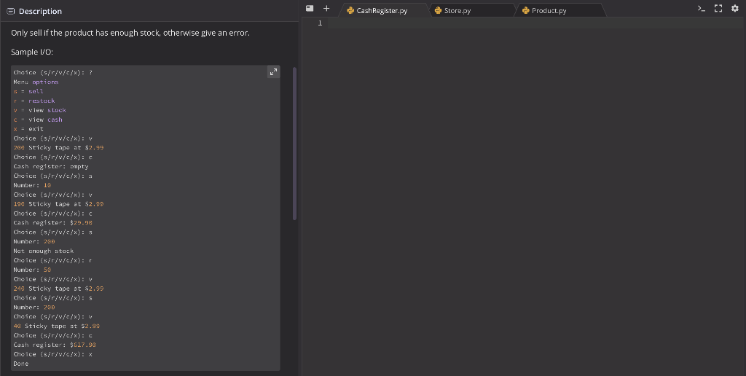Switch to the CashRegister.py tab

[382, 10]
